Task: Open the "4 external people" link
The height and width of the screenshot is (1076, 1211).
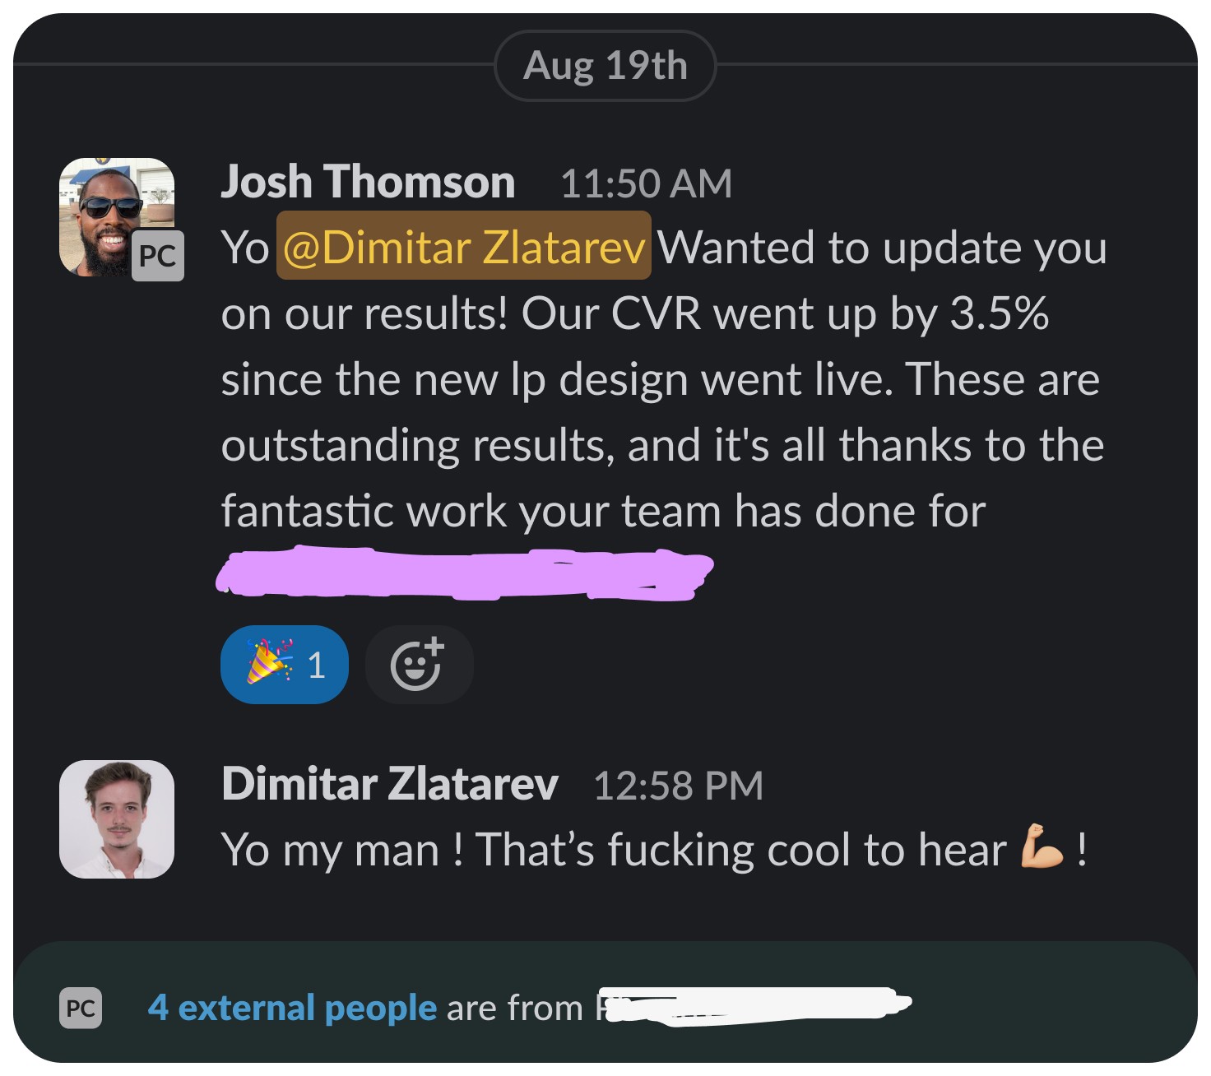Action: pyautogui.click(x=292, y=1008)
